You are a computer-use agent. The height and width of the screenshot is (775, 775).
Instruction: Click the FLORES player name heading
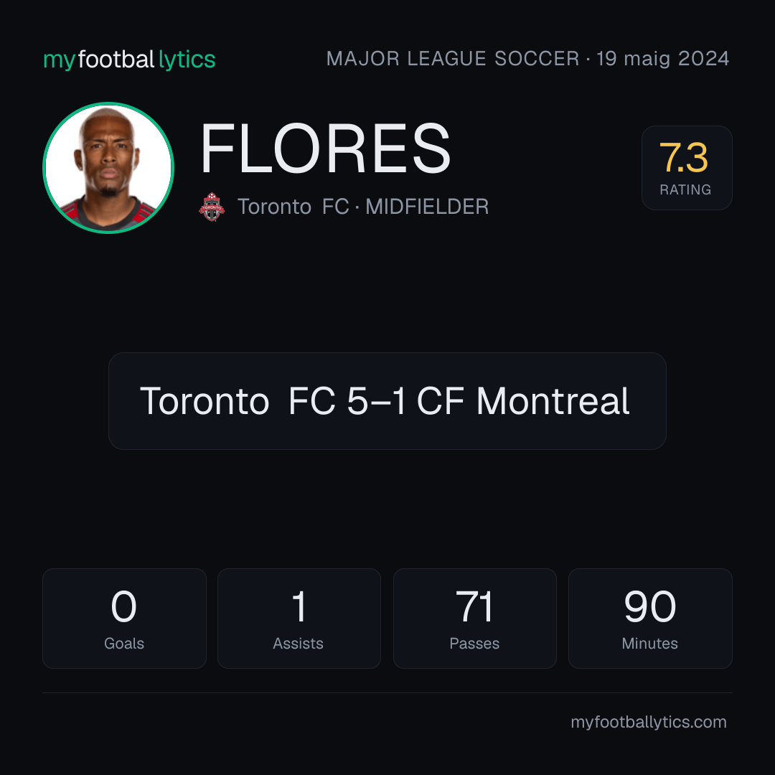click(x=325, y=149)
